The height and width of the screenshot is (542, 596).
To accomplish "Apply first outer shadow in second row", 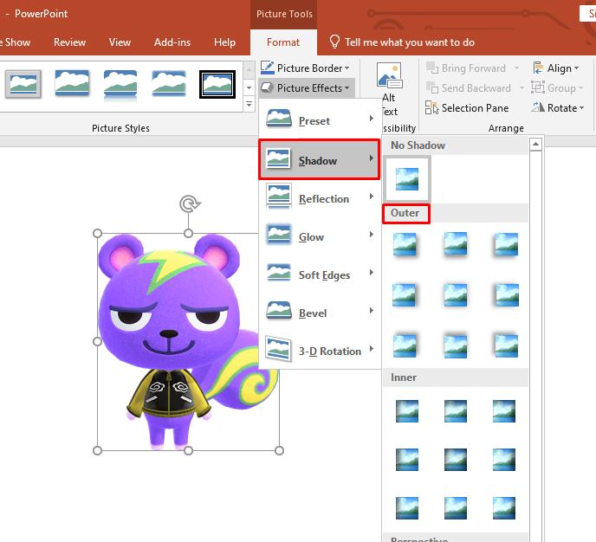I will click(405, 295).
